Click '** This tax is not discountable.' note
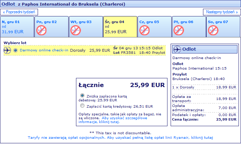241x144 pixels. (x=120, y=133)
